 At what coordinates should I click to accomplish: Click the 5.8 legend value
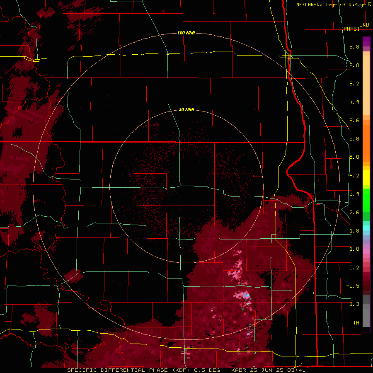tap(354, 139)
